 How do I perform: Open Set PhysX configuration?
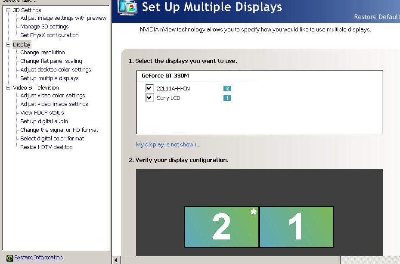tap(50, 35)
